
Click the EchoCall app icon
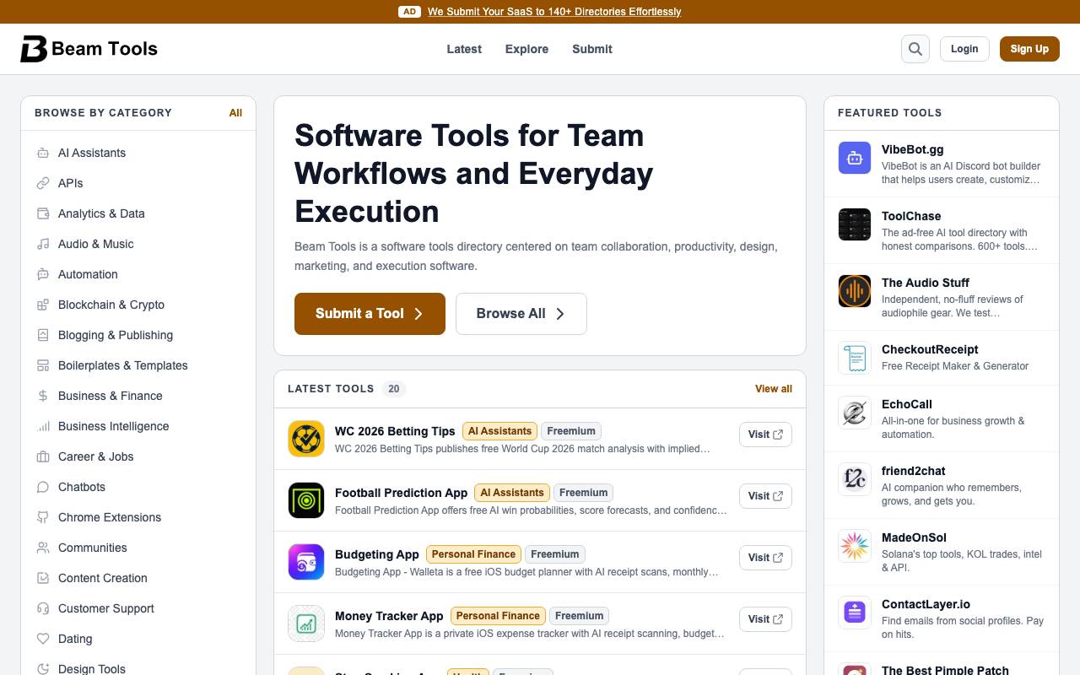855,413
